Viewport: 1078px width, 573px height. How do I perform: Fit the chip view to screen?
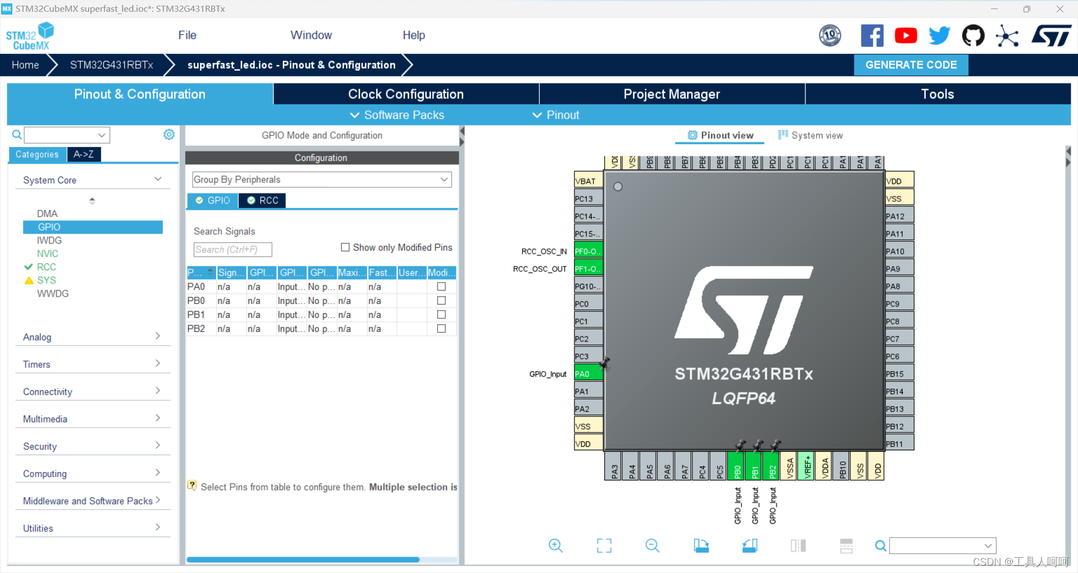click(604, 546)
